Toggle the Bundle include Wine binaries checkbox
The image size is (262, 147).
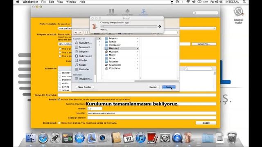click(x=59, y=99)
